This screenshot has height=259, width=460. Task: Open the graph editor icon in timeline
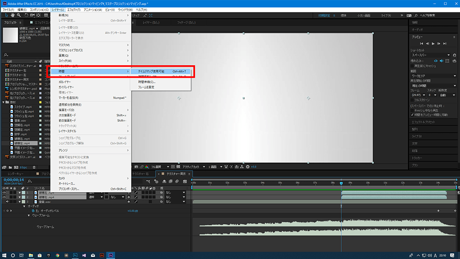[185, 182]
